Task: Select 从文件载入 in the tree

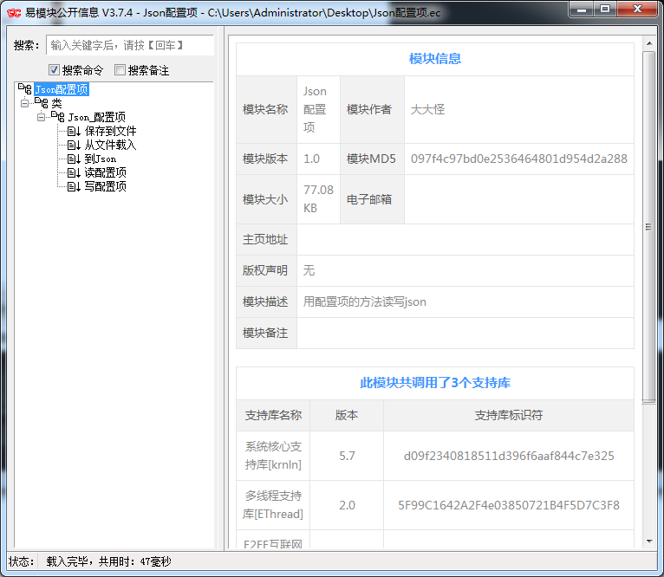Action: (110, 146)
